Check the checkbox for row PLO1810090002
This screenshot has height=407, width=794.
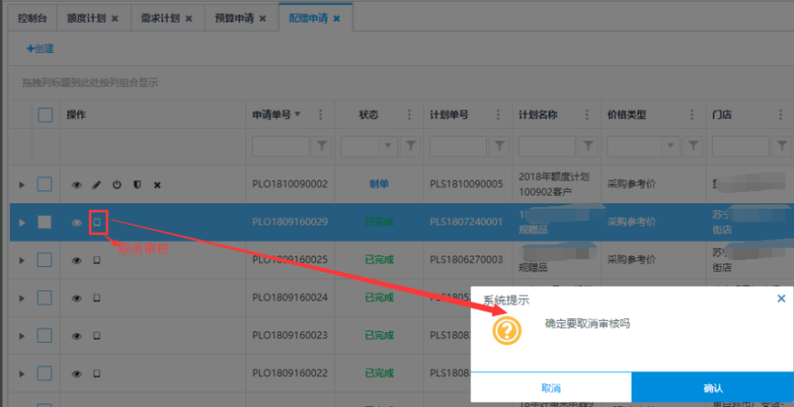pos(45,185)
